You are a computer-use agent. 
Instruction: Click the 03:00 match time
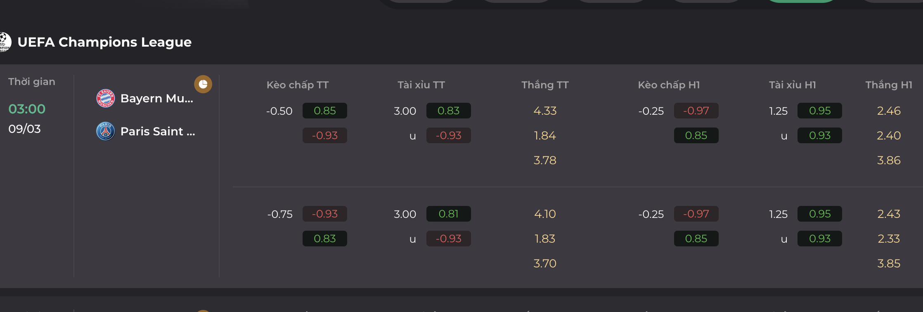click(27, 109)
